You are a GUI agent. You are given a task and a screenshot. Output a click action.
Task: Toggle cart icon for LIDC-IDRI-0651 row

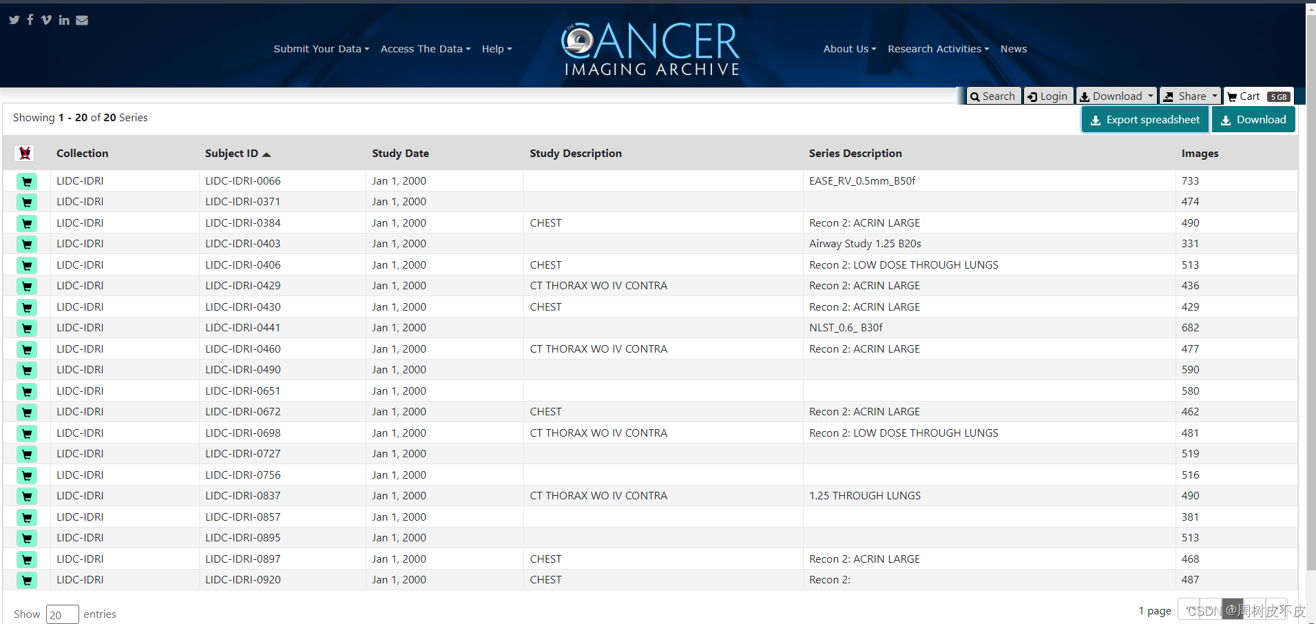click(27, 391)
